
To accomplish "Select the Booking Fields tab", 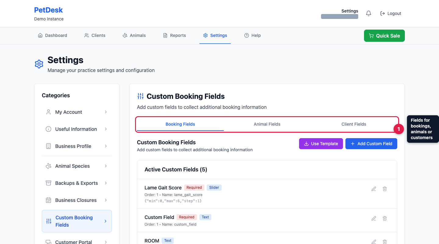I will point(180,124).
